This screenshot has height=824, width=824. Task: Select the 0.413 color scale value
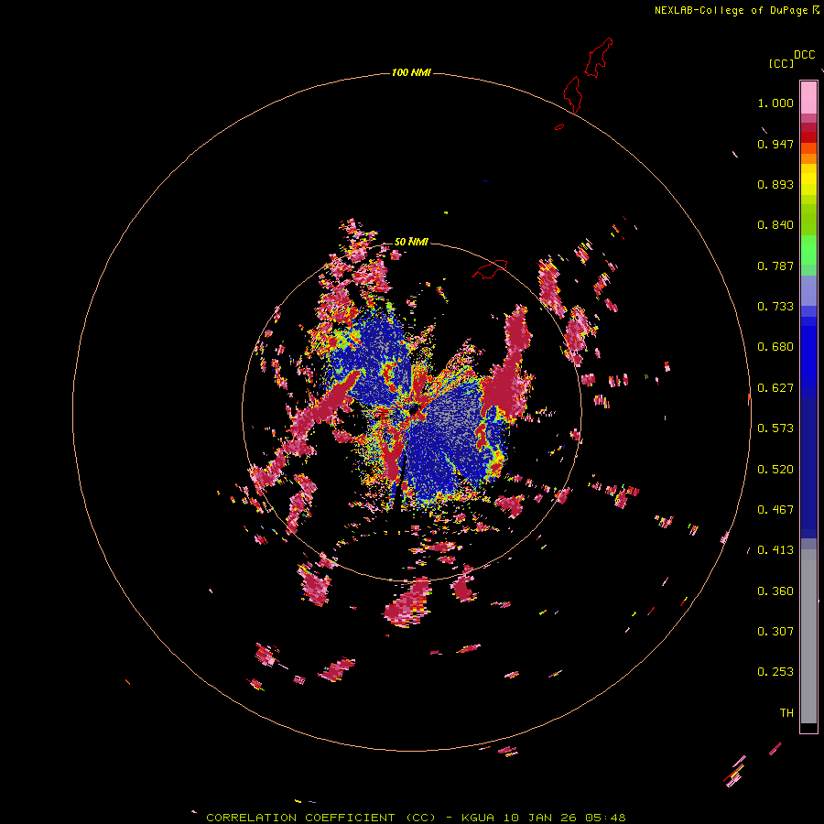775,550
